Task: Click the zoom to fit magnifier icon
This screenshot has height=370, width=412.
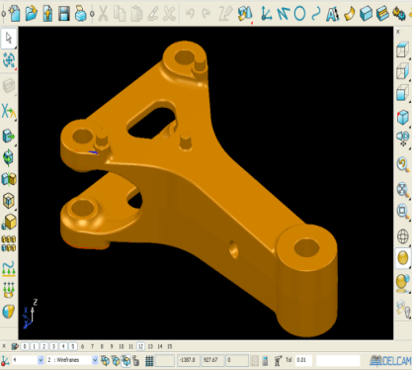Action: 402,190
